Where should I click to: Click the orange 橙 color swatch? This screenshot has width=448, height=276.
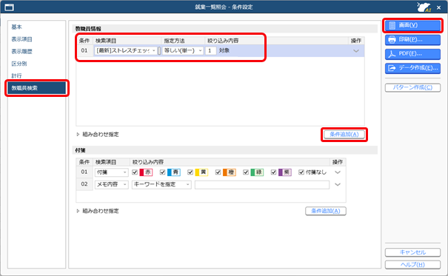coord(230,172)
